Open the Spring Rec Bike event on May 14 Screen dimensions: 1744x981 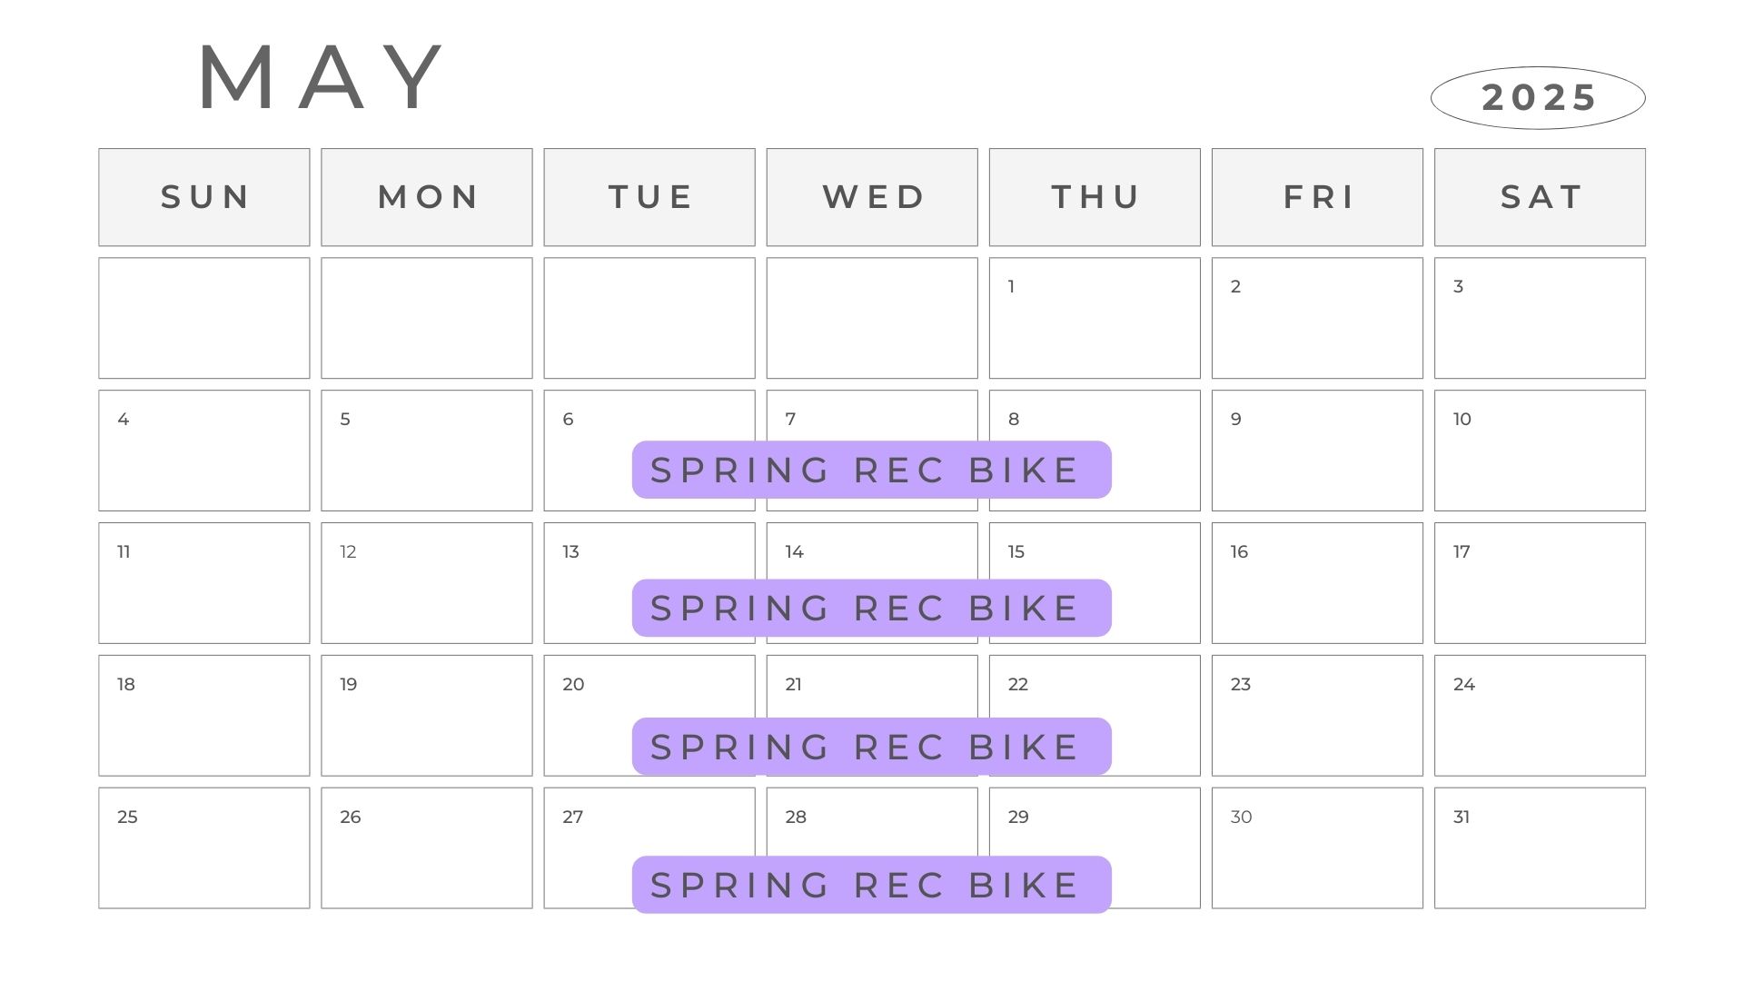click(871, 608)
